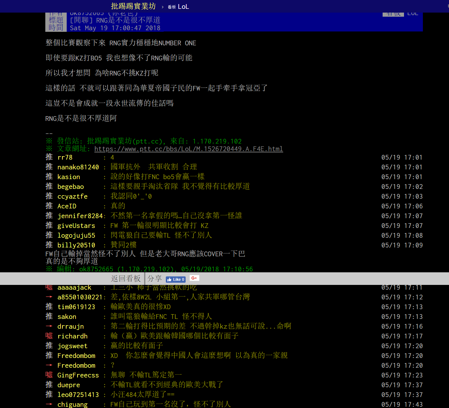
Task: Click the timestamp 05/19 17:23 on GingFreecss's row
Action: coord(402,375)
